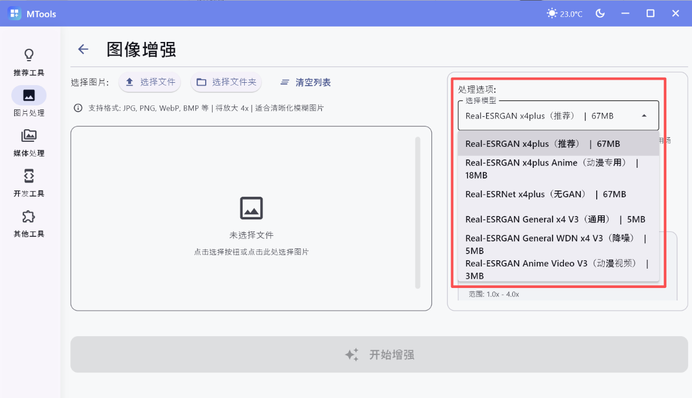692x398 pixels.
Task: Click the 选择文件夹 folder button
Action: 227,82
